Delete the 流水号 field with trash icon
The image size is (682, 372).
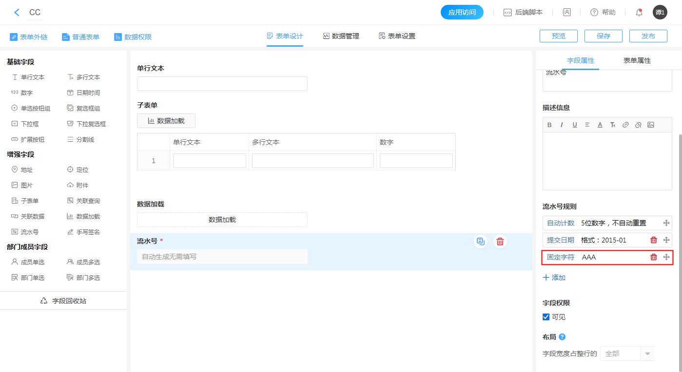[500, 242]
